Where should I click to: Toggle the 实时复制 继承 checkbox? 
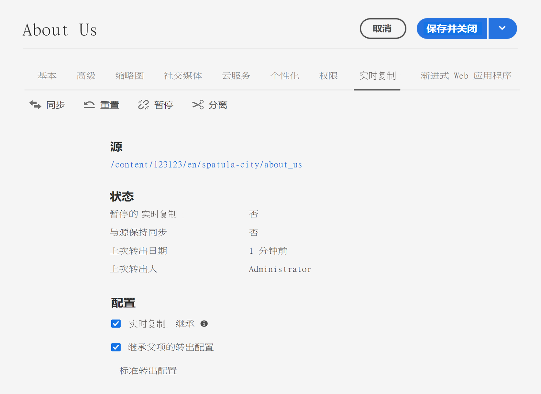click(116, 324)
